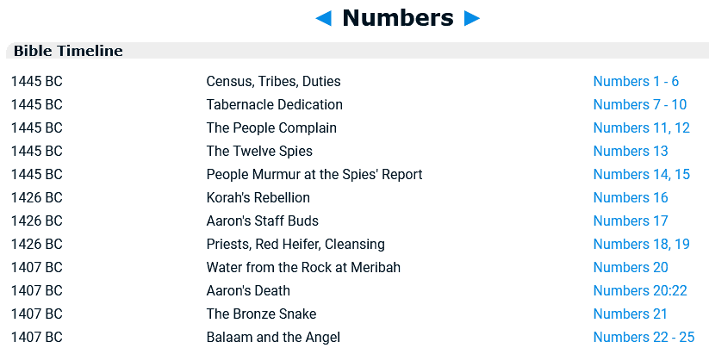709x348 pixels.
Task: Open the Numbers 18, 19 link
Action: coord(641,245)
